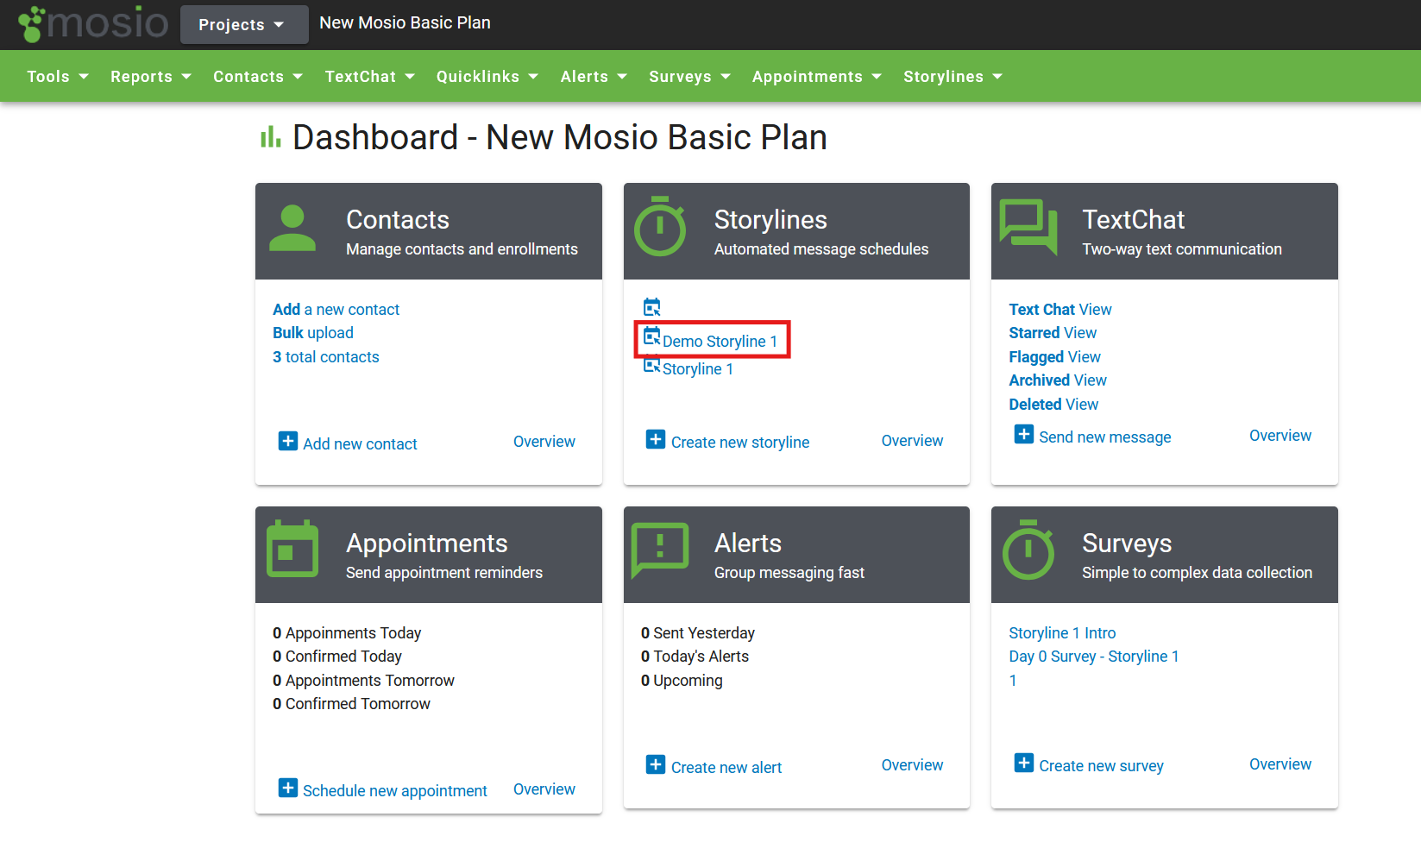Open Day 0 Survey - Storyline 1 link
This screenshot has height=861, width=1421.
[1094, 657]
